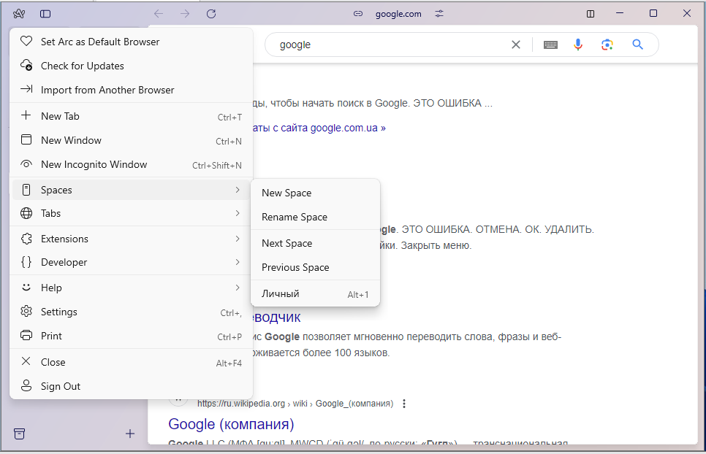Open a New Incognito Window
The height and width of the screenshot is (454, 706).
[131, 164]
